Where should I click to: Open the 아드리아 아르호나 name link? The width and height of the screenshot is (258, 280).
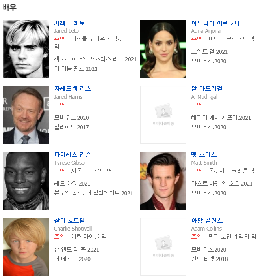(215, 23)
